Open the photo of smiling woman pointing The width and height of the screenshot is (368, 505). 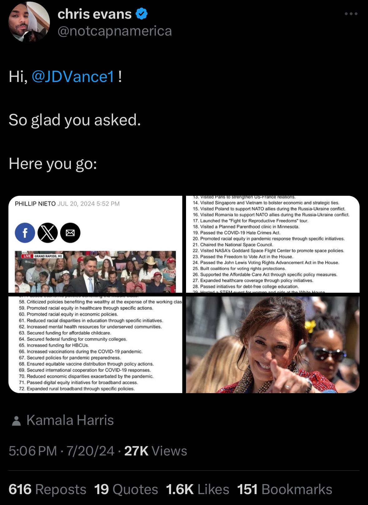click(x=273, y=345)
